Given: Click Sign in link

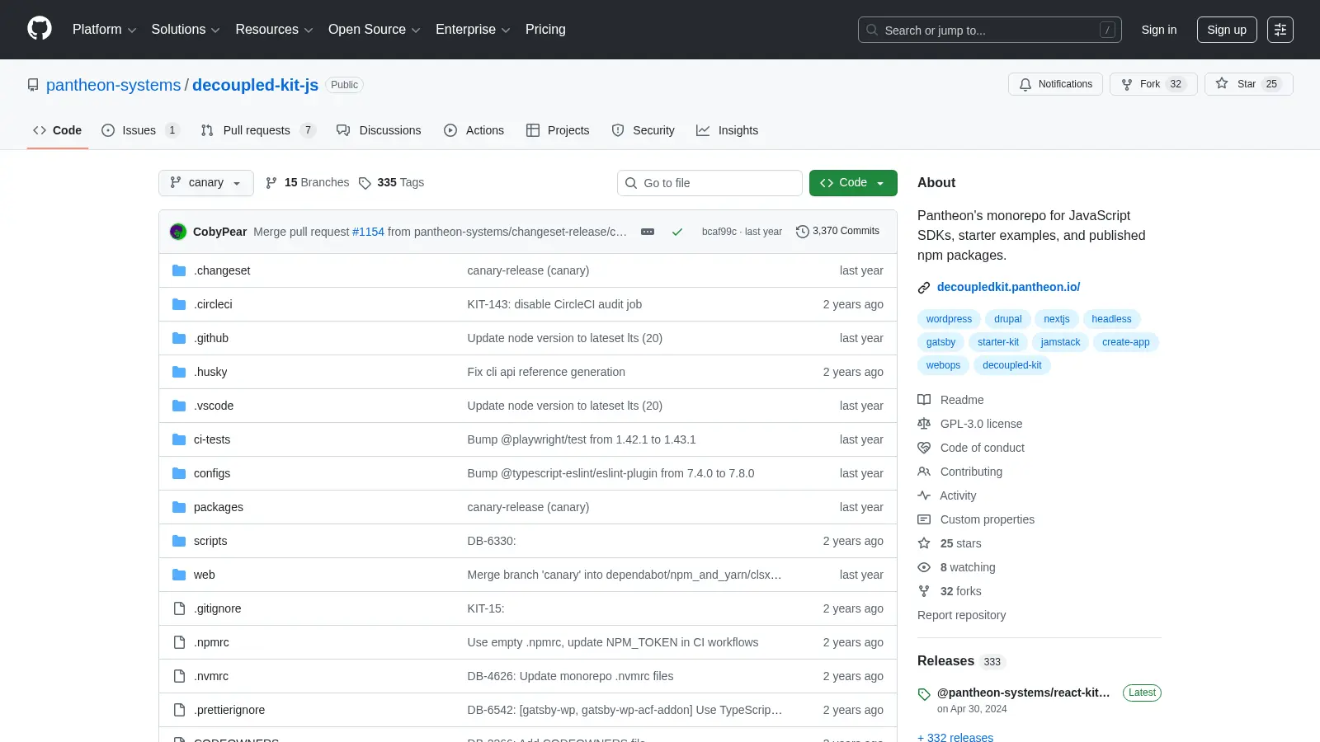Looking at the screenshot, I should 1159,30.
